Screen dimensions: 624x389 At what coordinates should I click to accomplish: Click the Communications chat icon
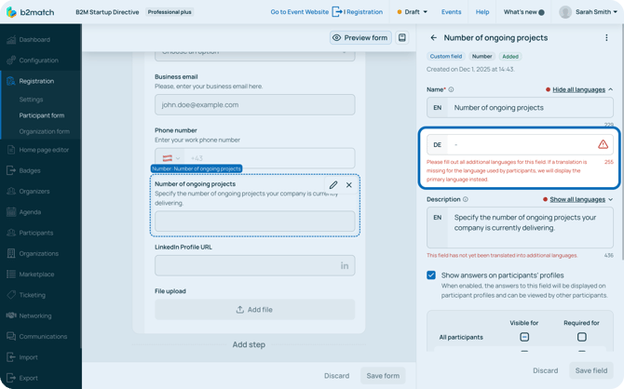click(11, 336)
